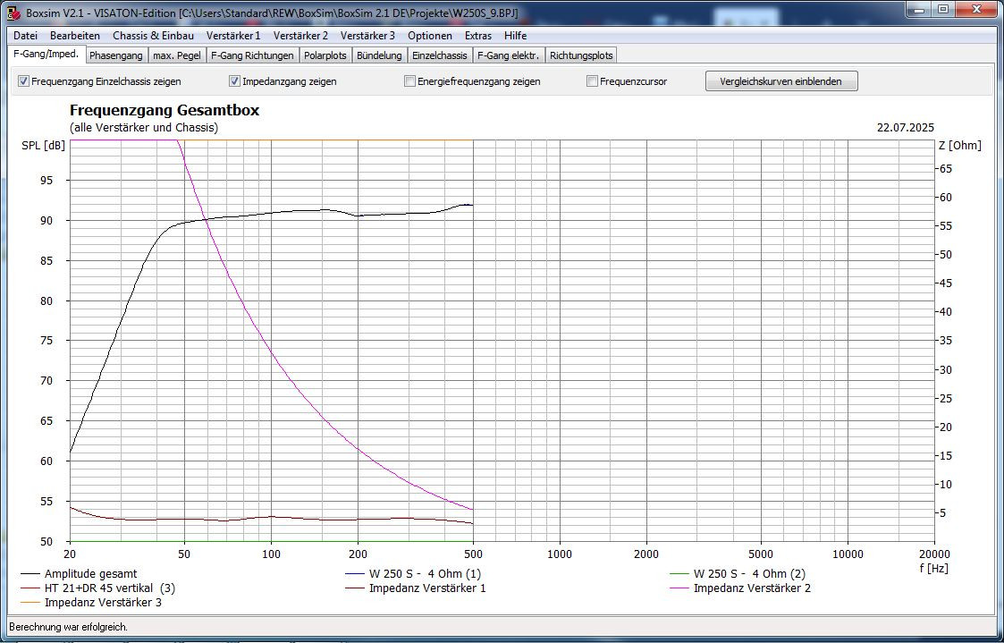1004x643 pixels.
Task: Open the Verstärker 2 menu
Action: tap(300, 36)
